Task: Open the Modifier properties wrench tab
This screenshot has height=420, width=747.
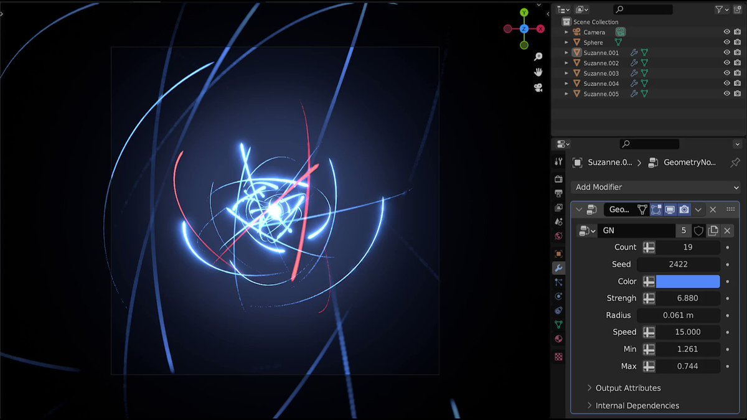Action: click(558, 268)
